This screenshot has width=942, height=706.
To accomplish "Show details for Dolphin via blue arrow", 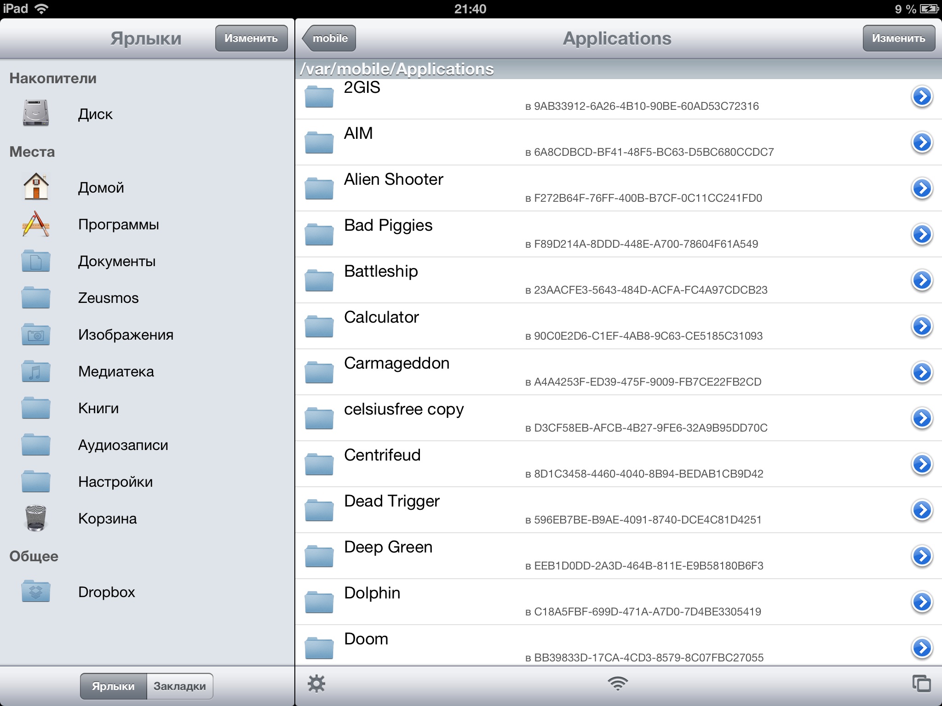I will (922, 602).
